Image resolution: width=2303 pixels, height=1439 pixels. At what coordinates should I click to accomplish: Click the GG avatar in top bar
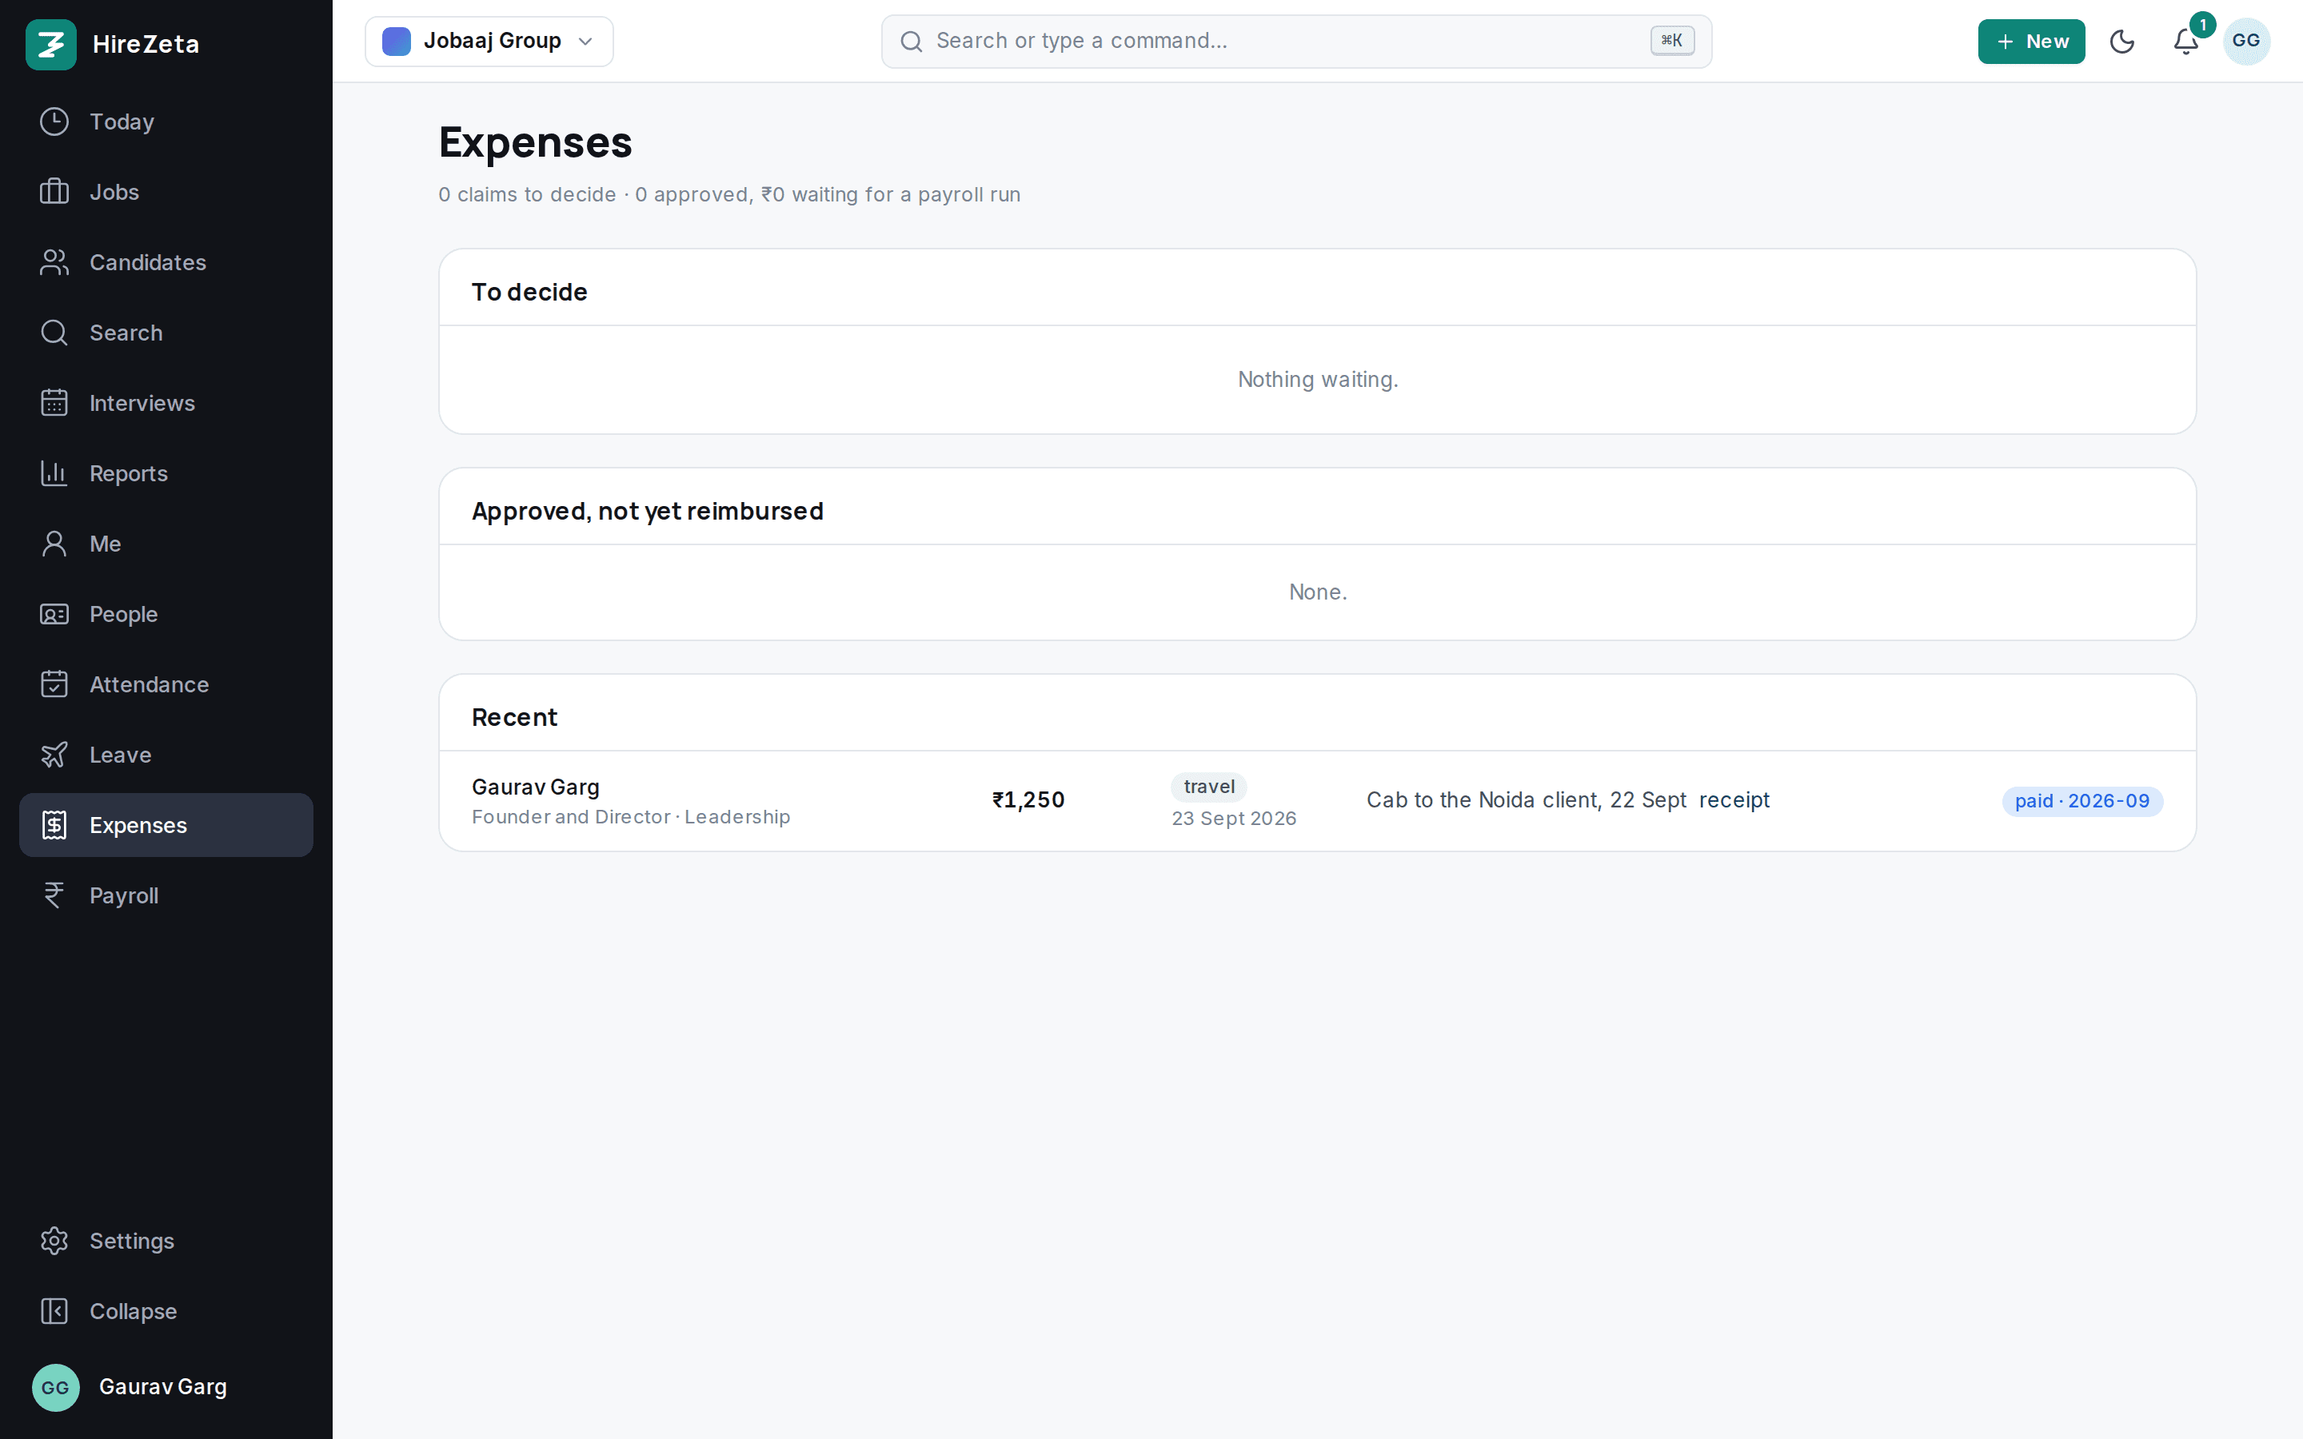pyautogui.click(x=2246, y=42)
